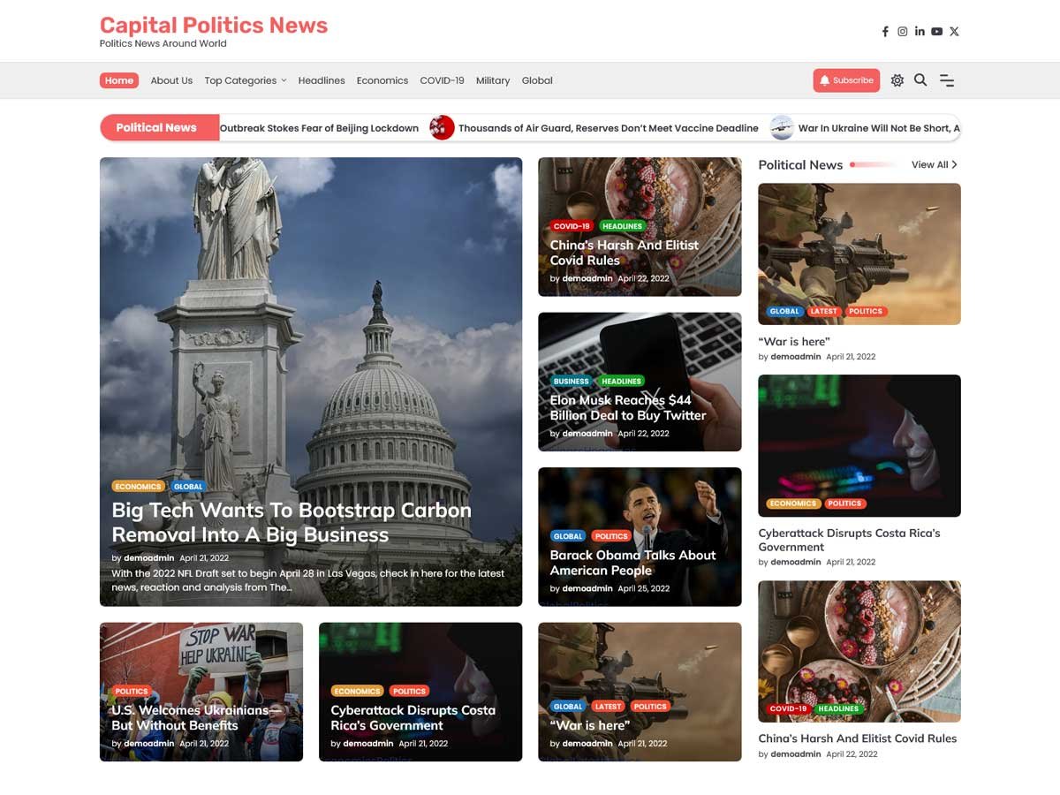This screenshot has width=1060, height=795.
Task: Open the LinkedIn social icon
Action: click(920, 32)
